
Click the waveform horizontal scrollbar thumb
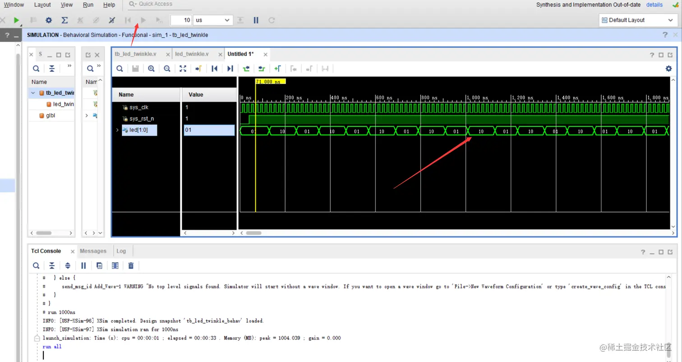coord(253,233)
